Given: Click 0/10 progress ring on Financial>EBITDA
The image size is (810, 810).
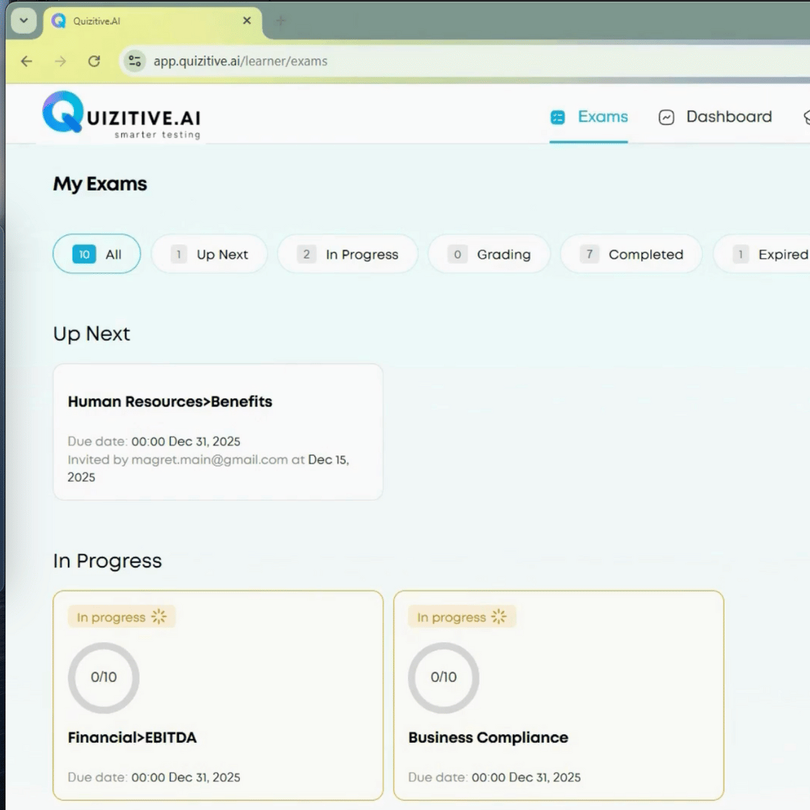Looking at the screenshot, I should (104, 678).
